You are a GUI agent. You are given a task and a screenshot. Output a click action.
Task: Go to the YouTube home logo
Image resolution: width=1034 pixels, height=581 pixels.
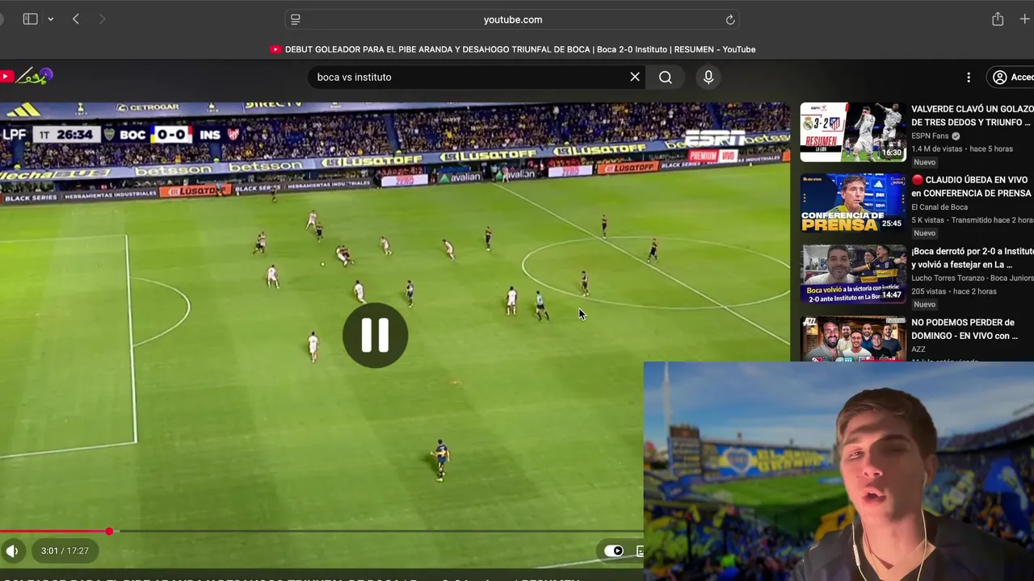point(27,77)
